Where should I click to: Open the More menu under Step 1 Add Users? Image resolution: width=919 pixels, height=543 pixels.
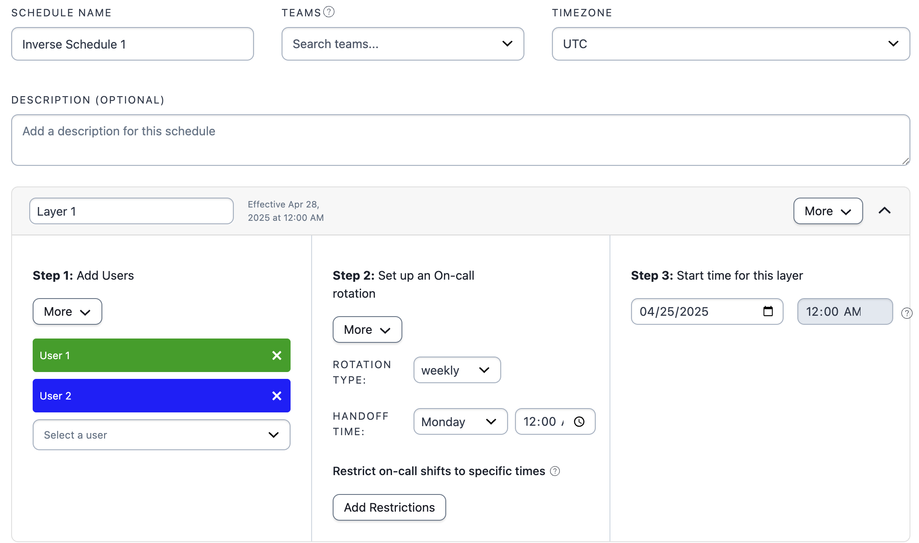click(x=67, y=311)
